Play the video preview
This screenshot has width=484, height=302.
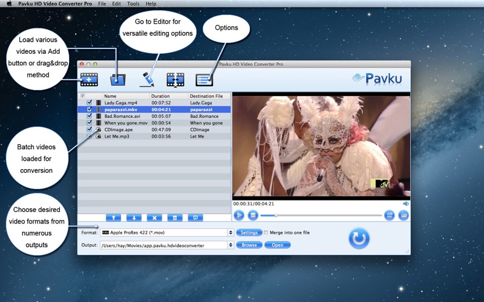238,215
